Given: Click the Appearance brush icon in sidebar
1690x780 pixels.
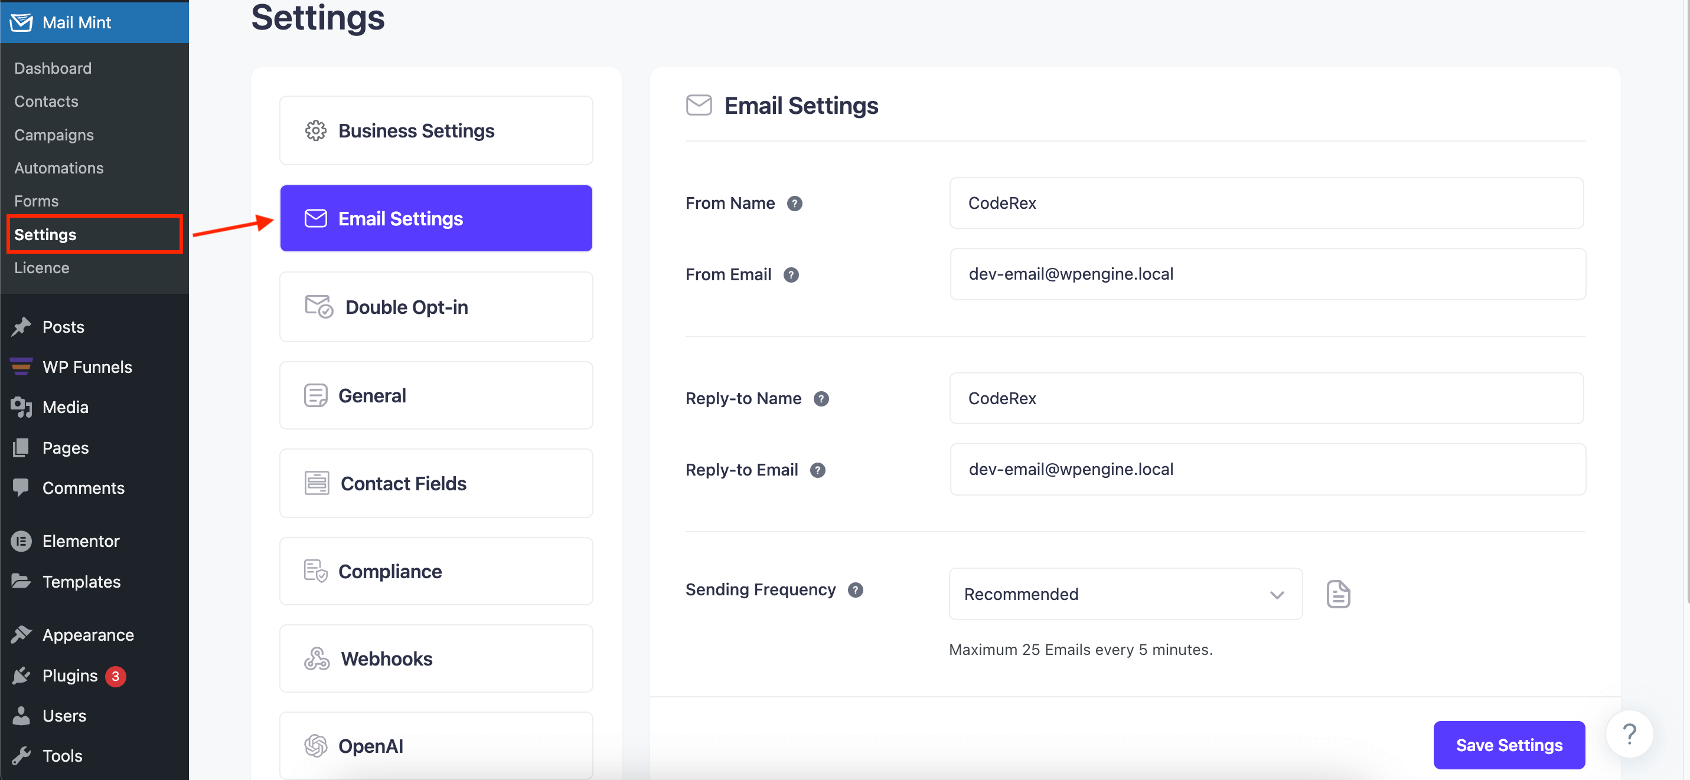Looking at the screenshot, I should [21, 634].
